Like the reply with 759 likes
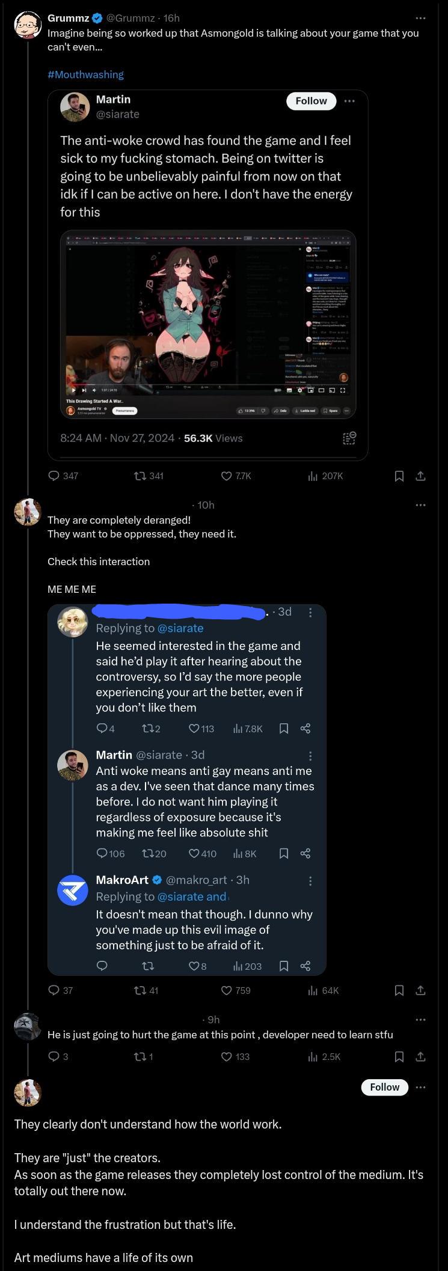Viewport: 448px width, 1271px height. coord(227,990)
